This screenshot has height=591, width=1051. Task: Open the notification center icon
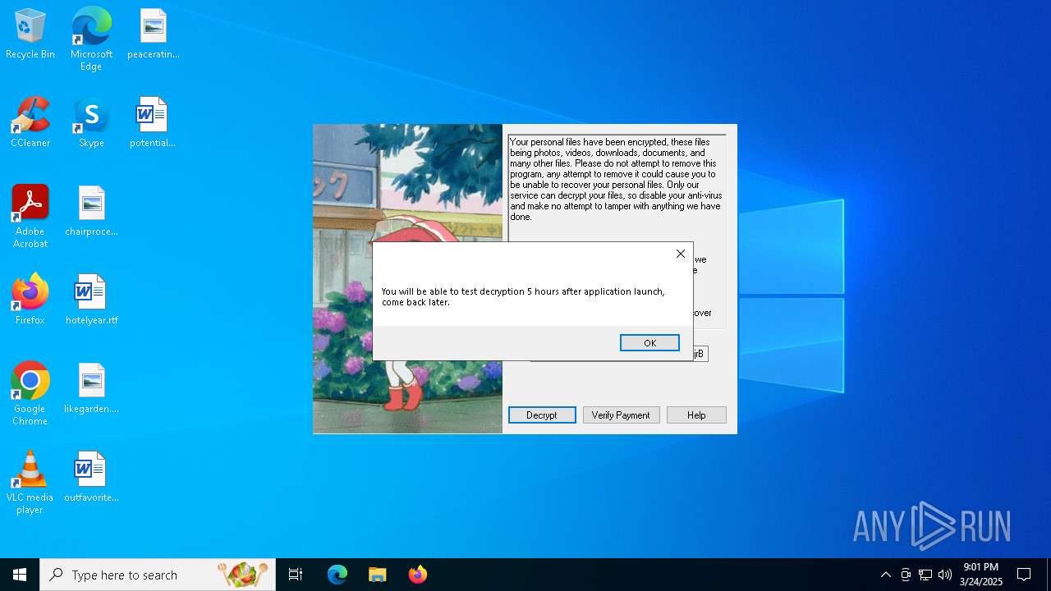coord(1024,575)
